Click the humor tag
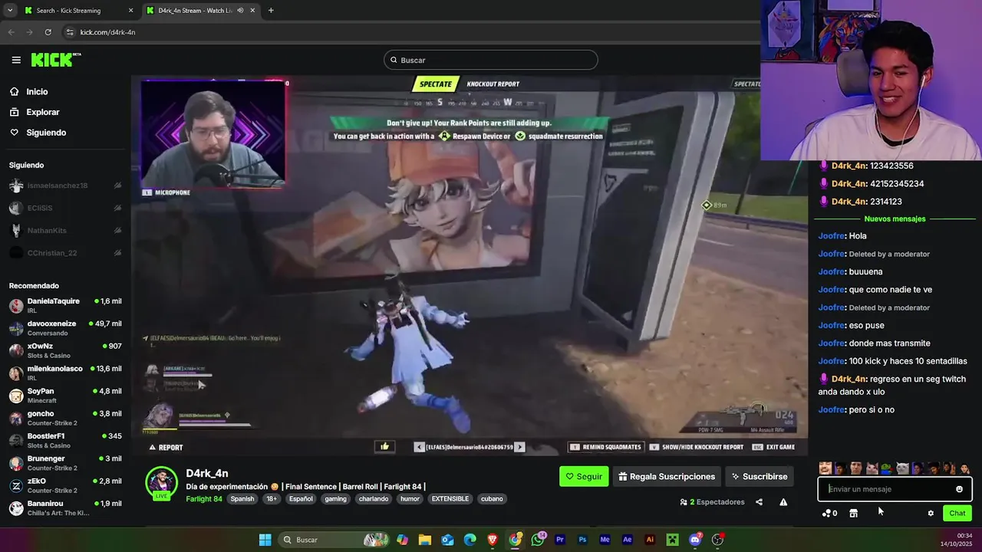982x552 pixels. coord(410,499)
